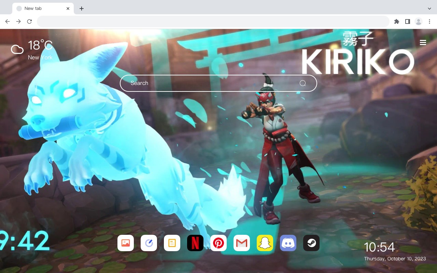This screenshot has height=273, width=437.
Task: Launch the Netflix shortcut
Action: tap(195, 243)
